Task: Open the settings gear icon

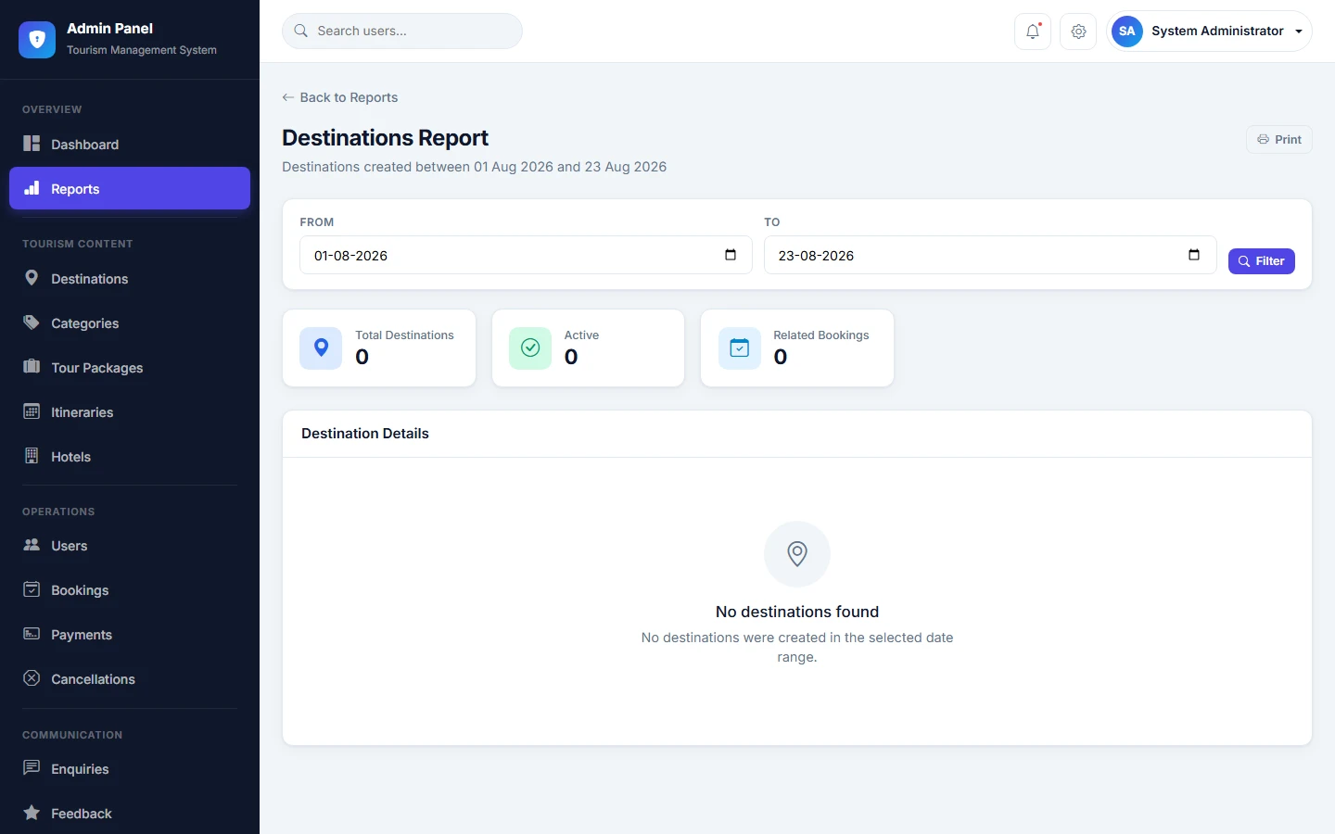Action: click(x=1078, y=32)
